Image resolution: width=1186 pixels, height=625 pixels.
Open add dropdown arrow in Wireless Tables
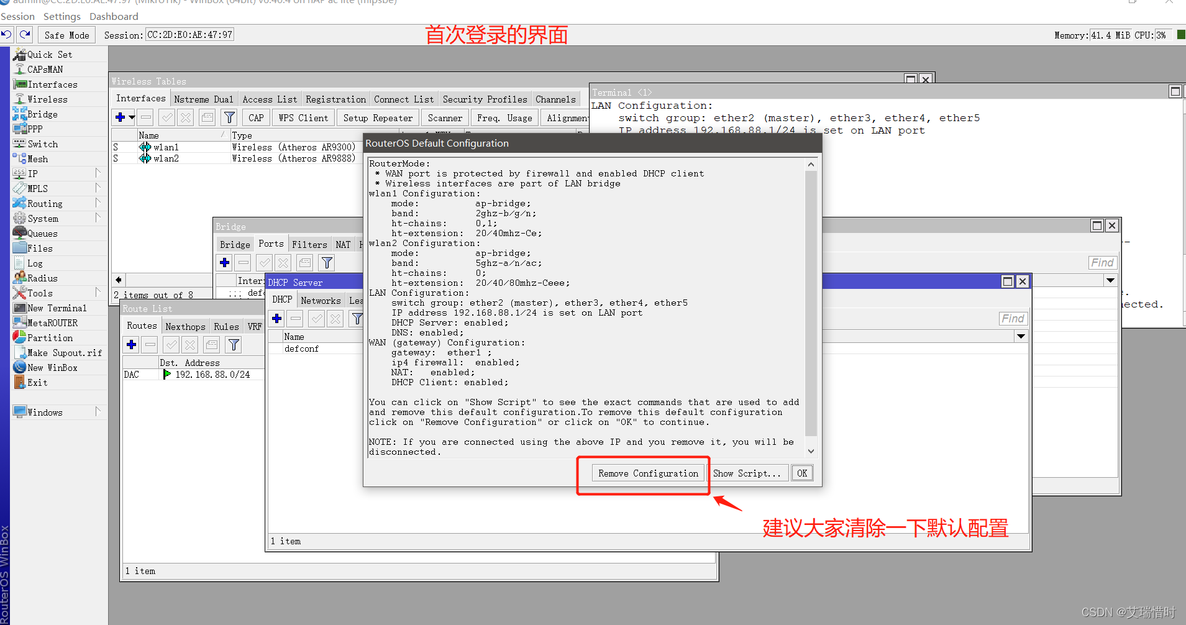(132, 117)
